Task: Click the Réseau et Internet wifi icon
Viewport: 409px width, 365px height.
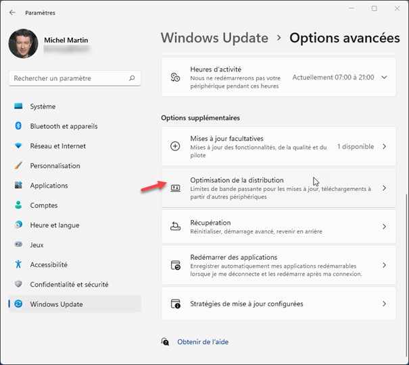Action: (18, 146)
